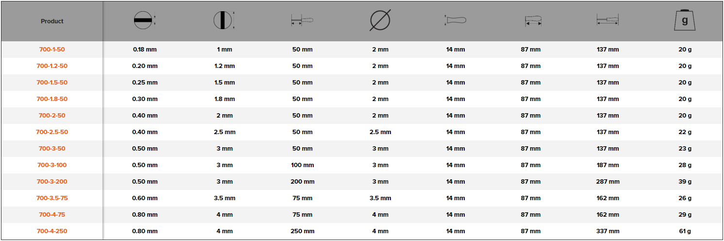The image size is (724, 241).
Task: Click the handle length icon
Action: click(x=533, y=21)
